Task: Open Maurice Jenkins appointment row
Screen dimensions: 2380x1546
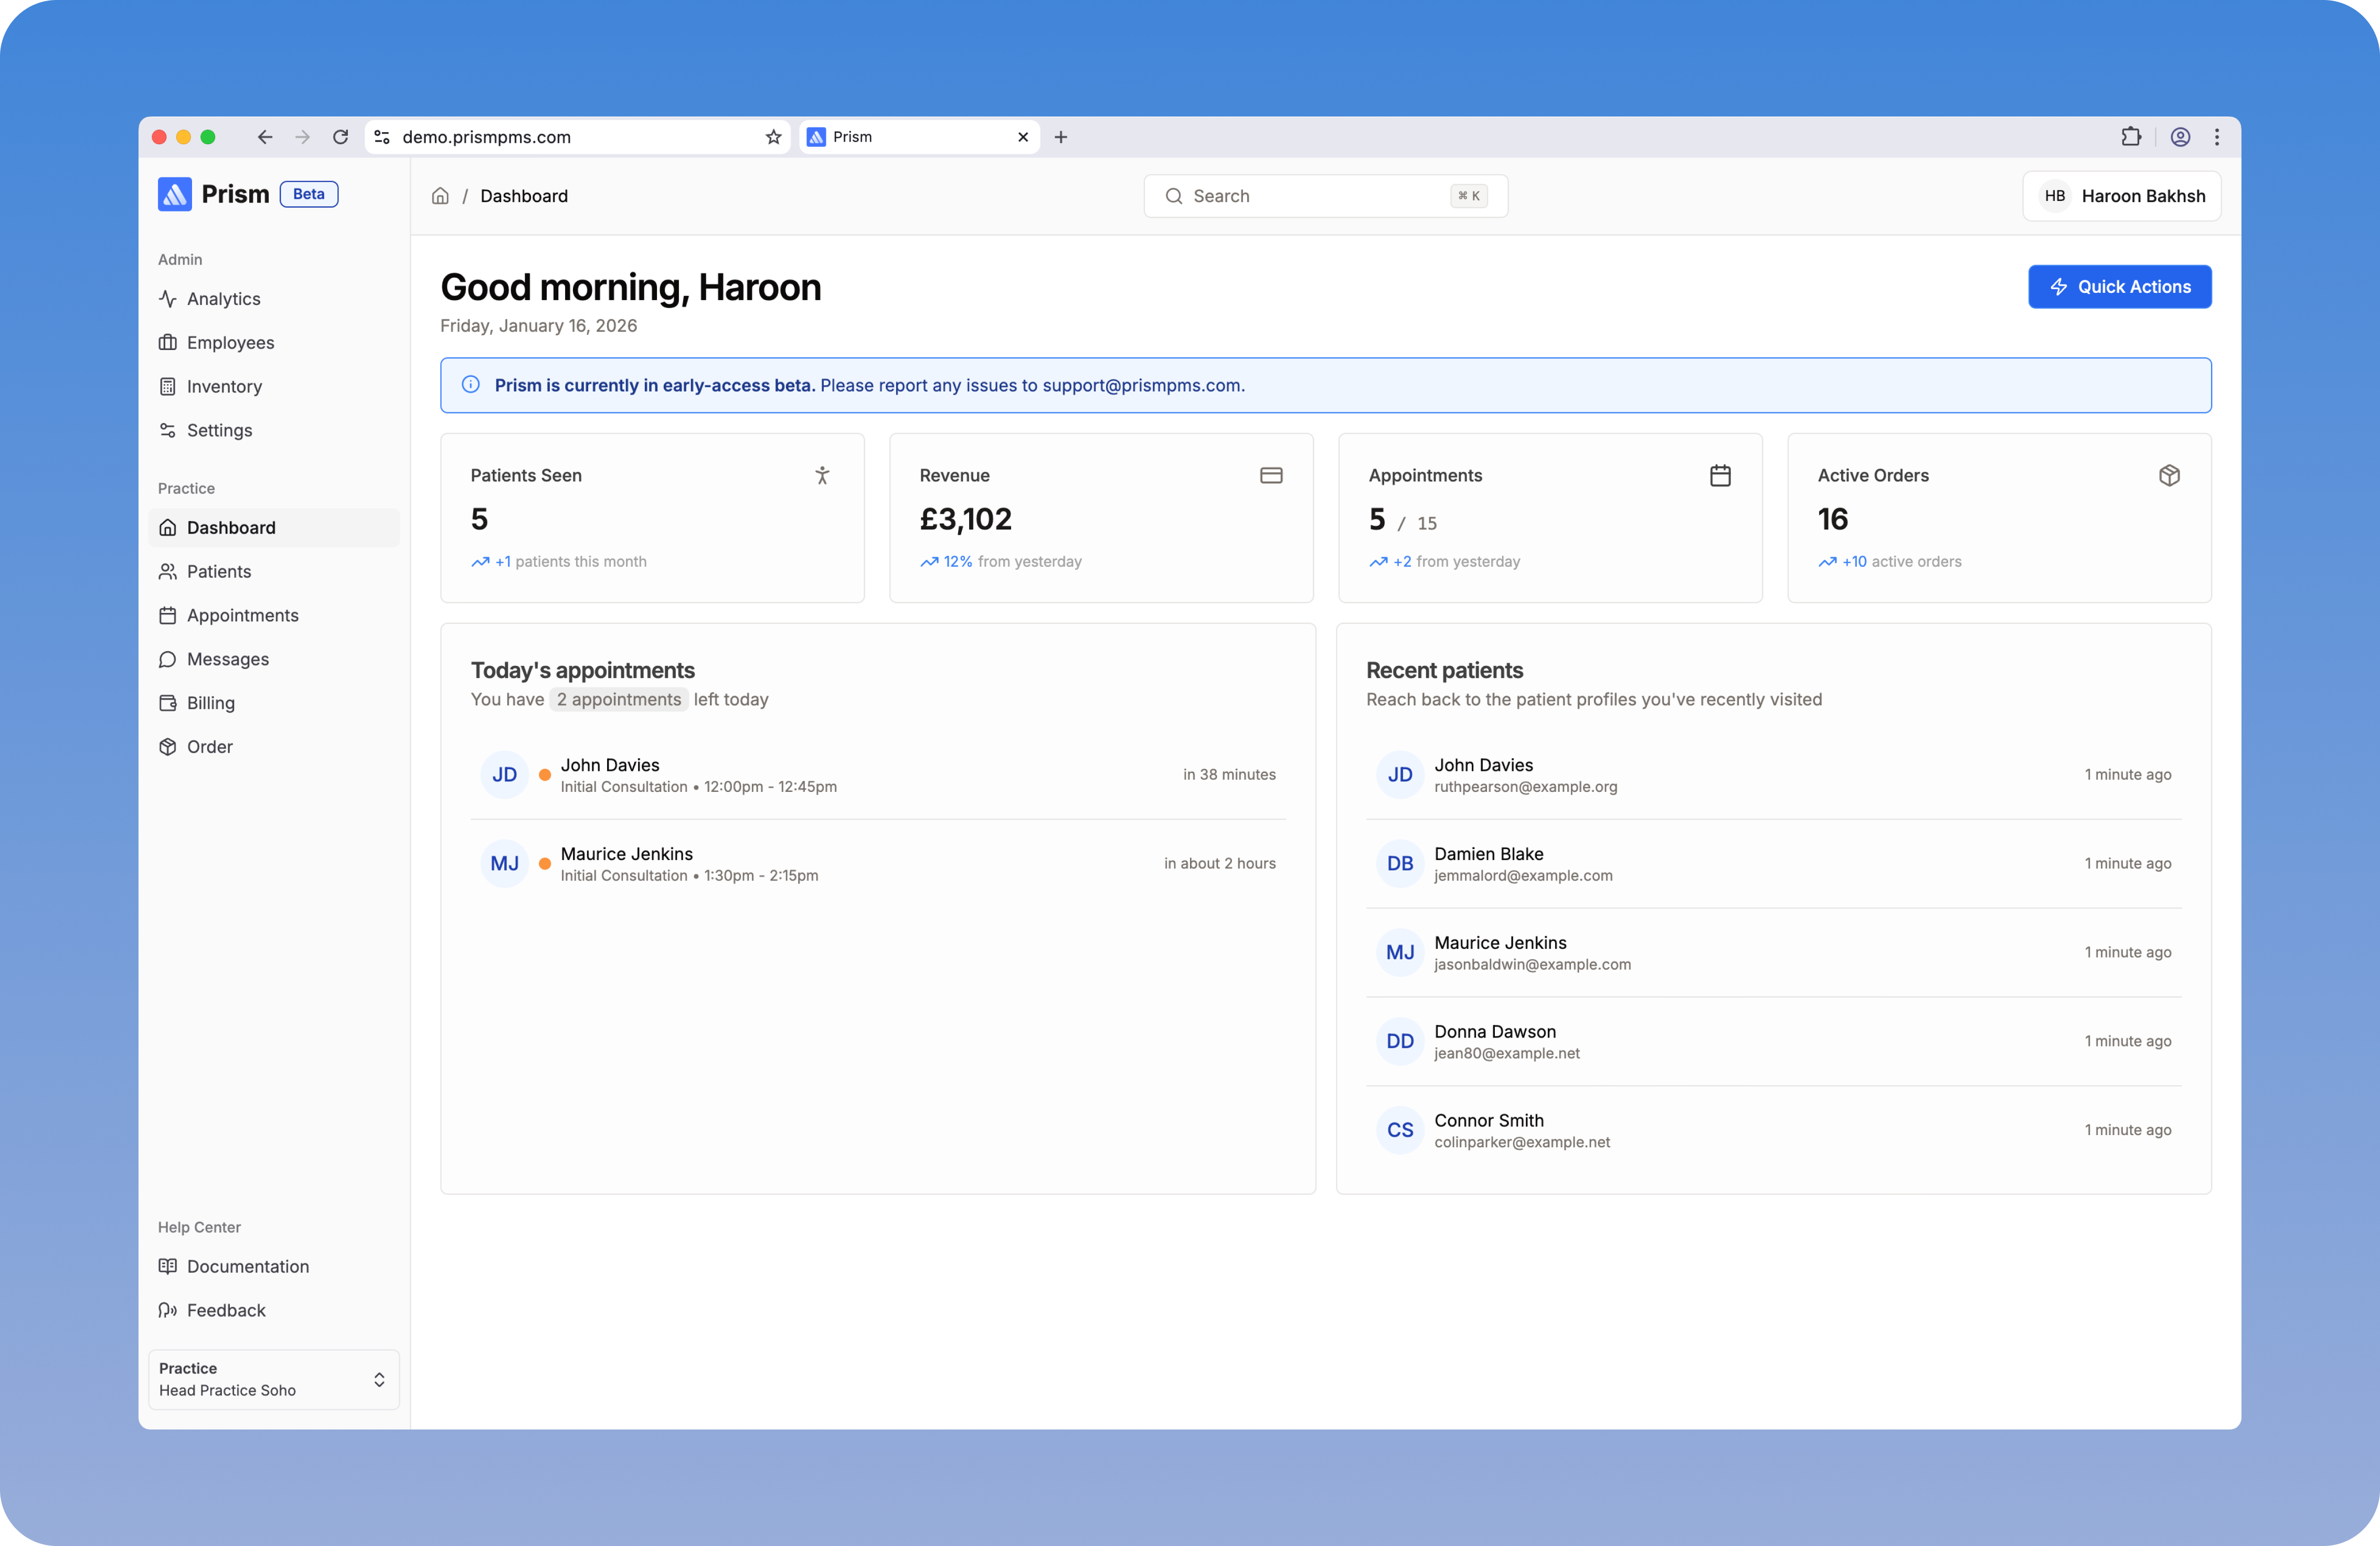Action: (x=877, y=863)
